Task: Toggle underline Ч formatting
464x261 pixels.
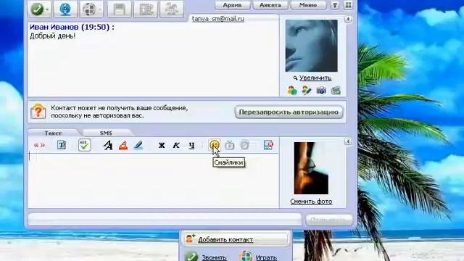Action: (191, 145)
